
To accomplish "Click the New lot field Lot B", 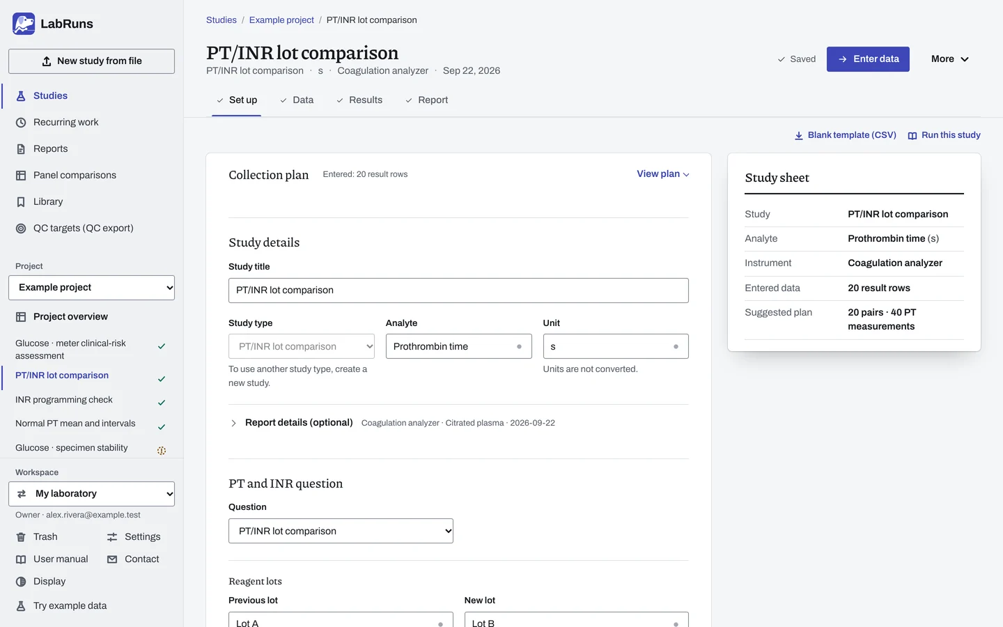I will point(577,619).
